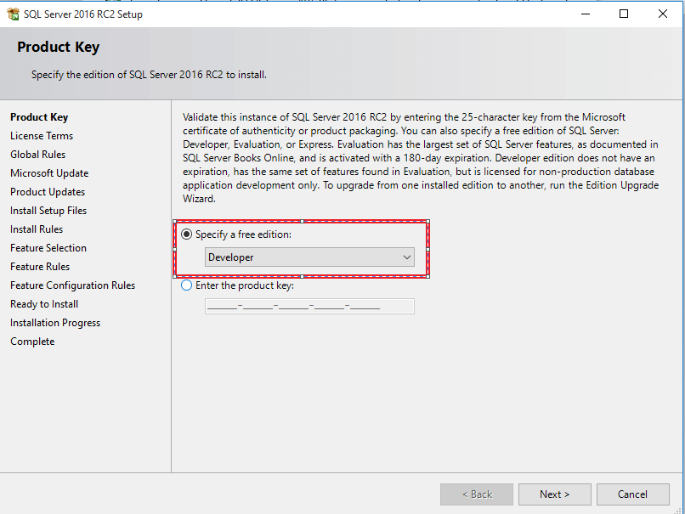Click Feature Selection in the sidebar

48,248
